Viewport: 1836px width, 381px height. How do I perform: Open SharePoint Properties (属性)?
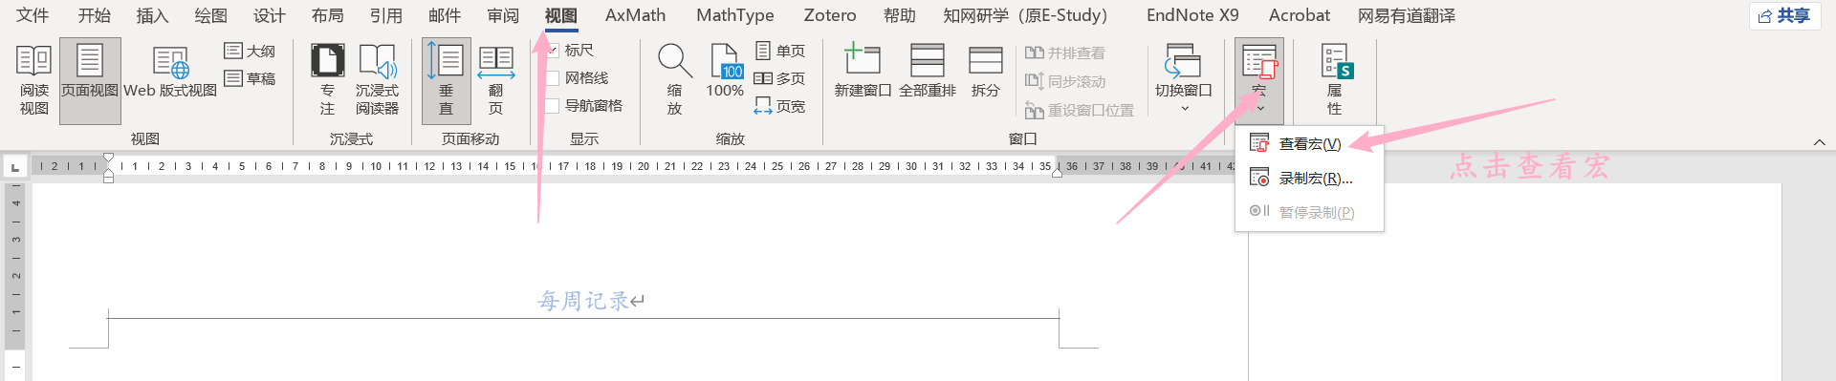coord(1335,80)
